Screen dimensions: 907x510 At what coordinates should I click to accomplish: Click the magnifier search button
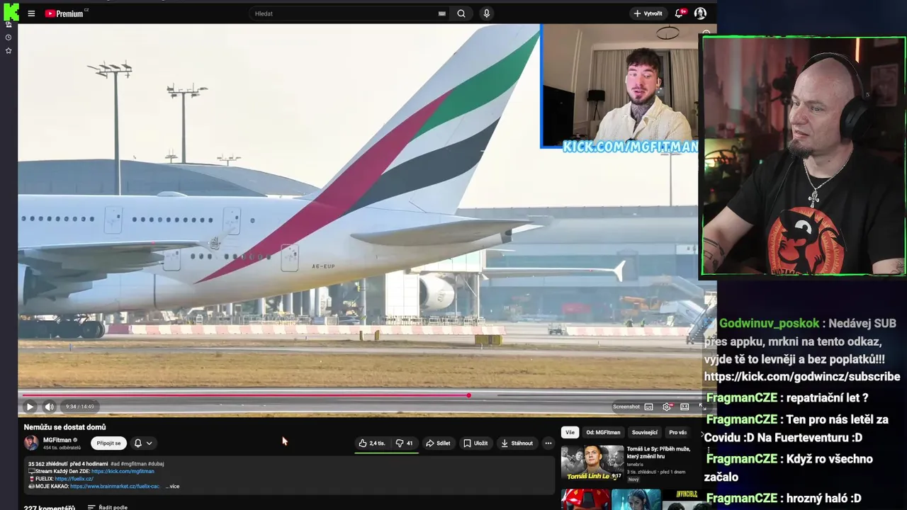[x=461, y=13]
